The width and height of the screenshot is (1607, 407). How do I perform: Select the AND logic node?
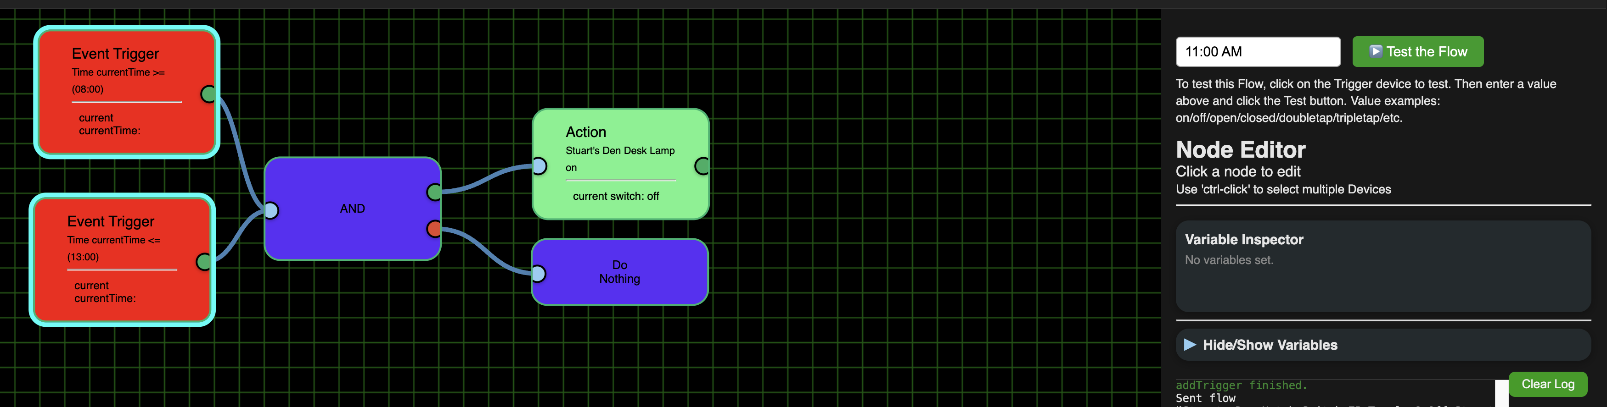pyautogui.click(x=353, y=209)
